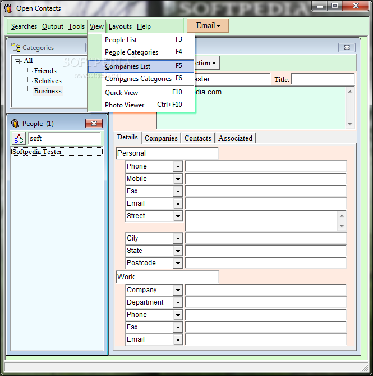Open the Department label dropdown

178,303
